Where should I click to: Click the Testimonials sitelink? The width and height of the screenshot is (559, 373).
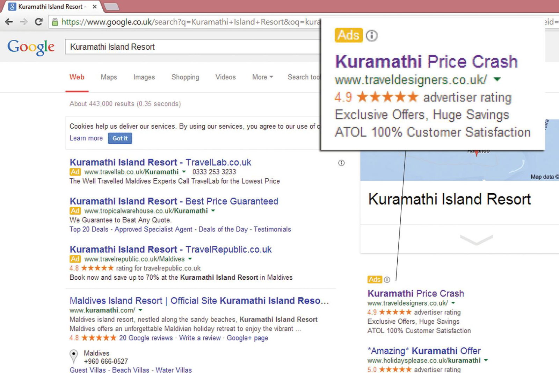272,229
